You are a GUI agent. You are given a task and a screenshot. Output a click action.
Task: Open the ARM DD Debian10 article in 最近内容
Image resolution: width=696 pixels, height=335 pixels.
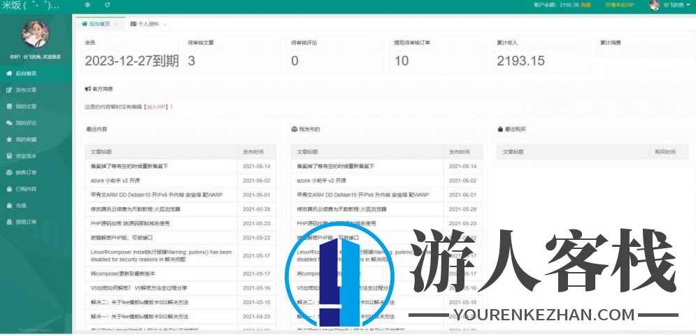(157, 195)
